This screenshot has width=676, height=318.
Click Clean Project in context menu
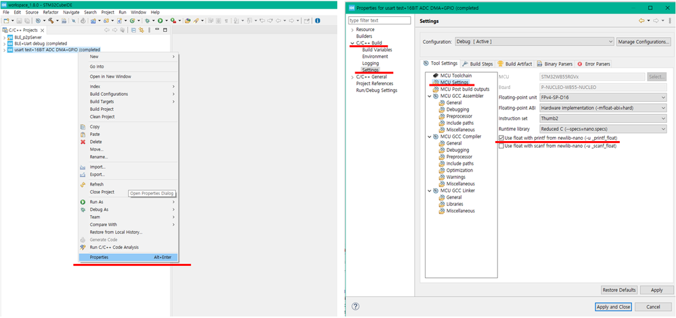click(102, 117)
